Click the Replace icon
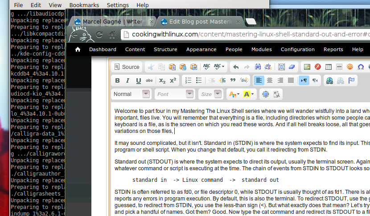The height and width of the screenshot is (216, 370). 268,67
